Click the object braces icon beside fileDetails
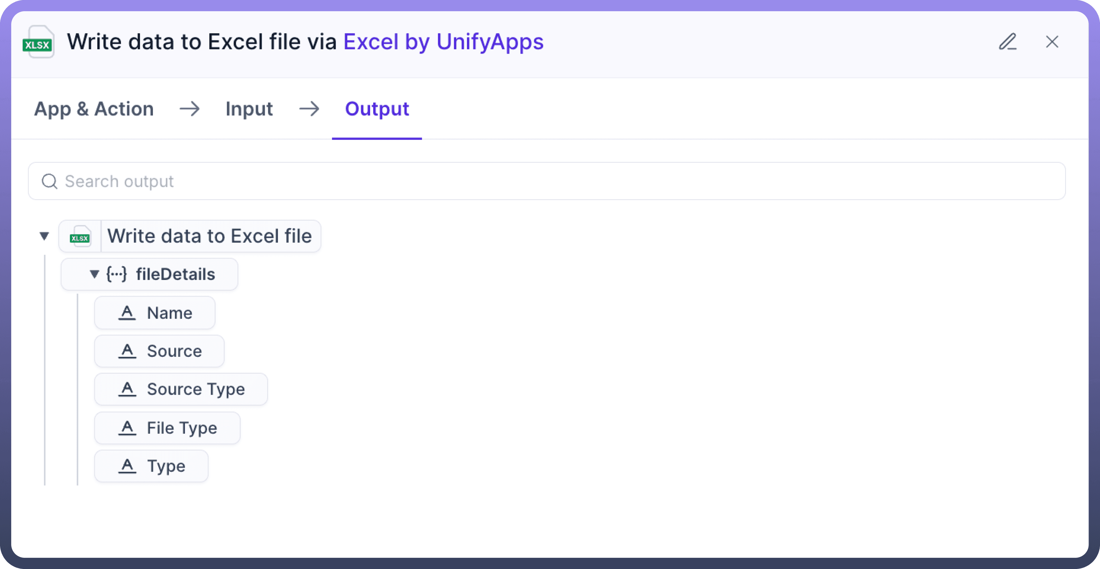The width and height of the screenshot is (1100, 569). [116, 274]
